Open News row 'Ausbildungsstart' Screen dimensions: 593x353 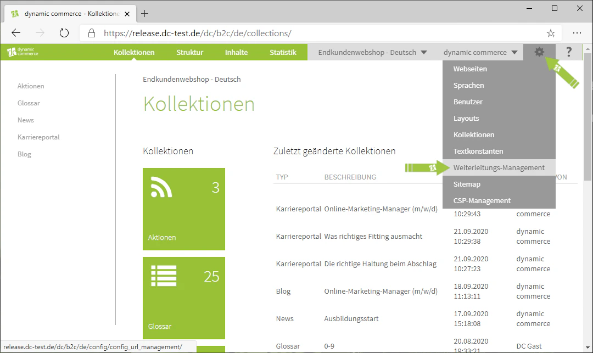[351, 318]
